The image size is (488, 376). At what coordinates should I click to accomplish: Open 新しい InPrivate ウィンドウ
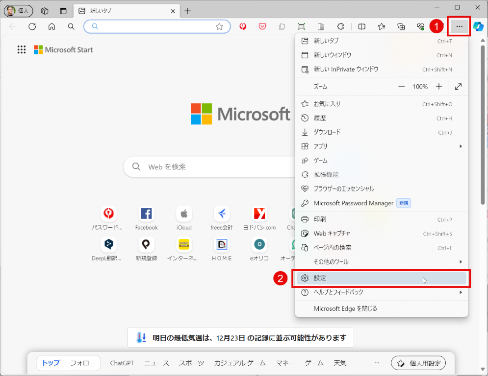pos(381,70)
